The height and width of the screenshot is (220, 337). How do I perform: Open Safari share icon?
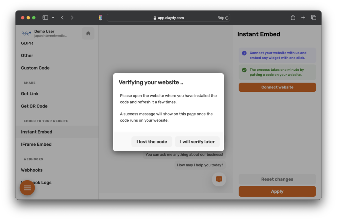point(293,18)
